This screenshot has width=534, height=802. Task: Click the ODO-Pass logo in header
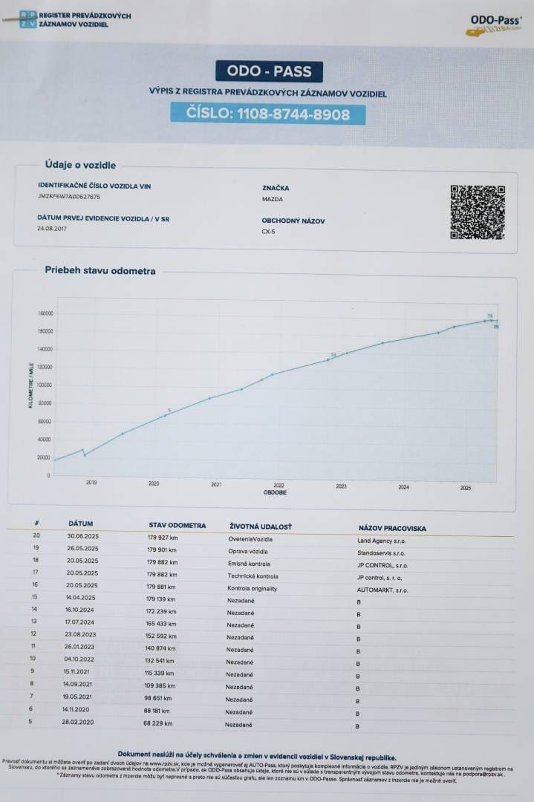click(x=495, y=25)
